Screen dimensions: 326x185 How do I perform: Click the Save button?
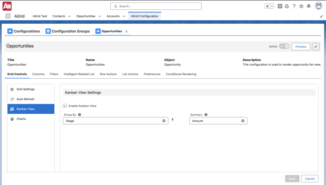click(x=292, y=179)
